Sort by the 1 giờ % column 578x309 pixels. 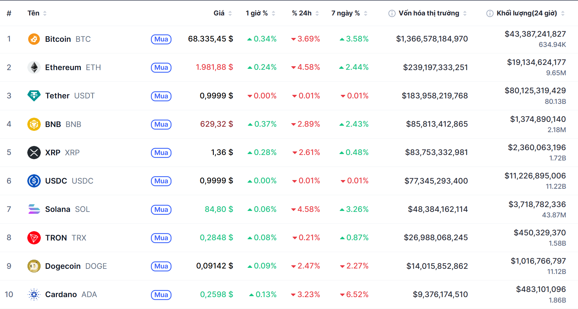click(x=257, y=13)
